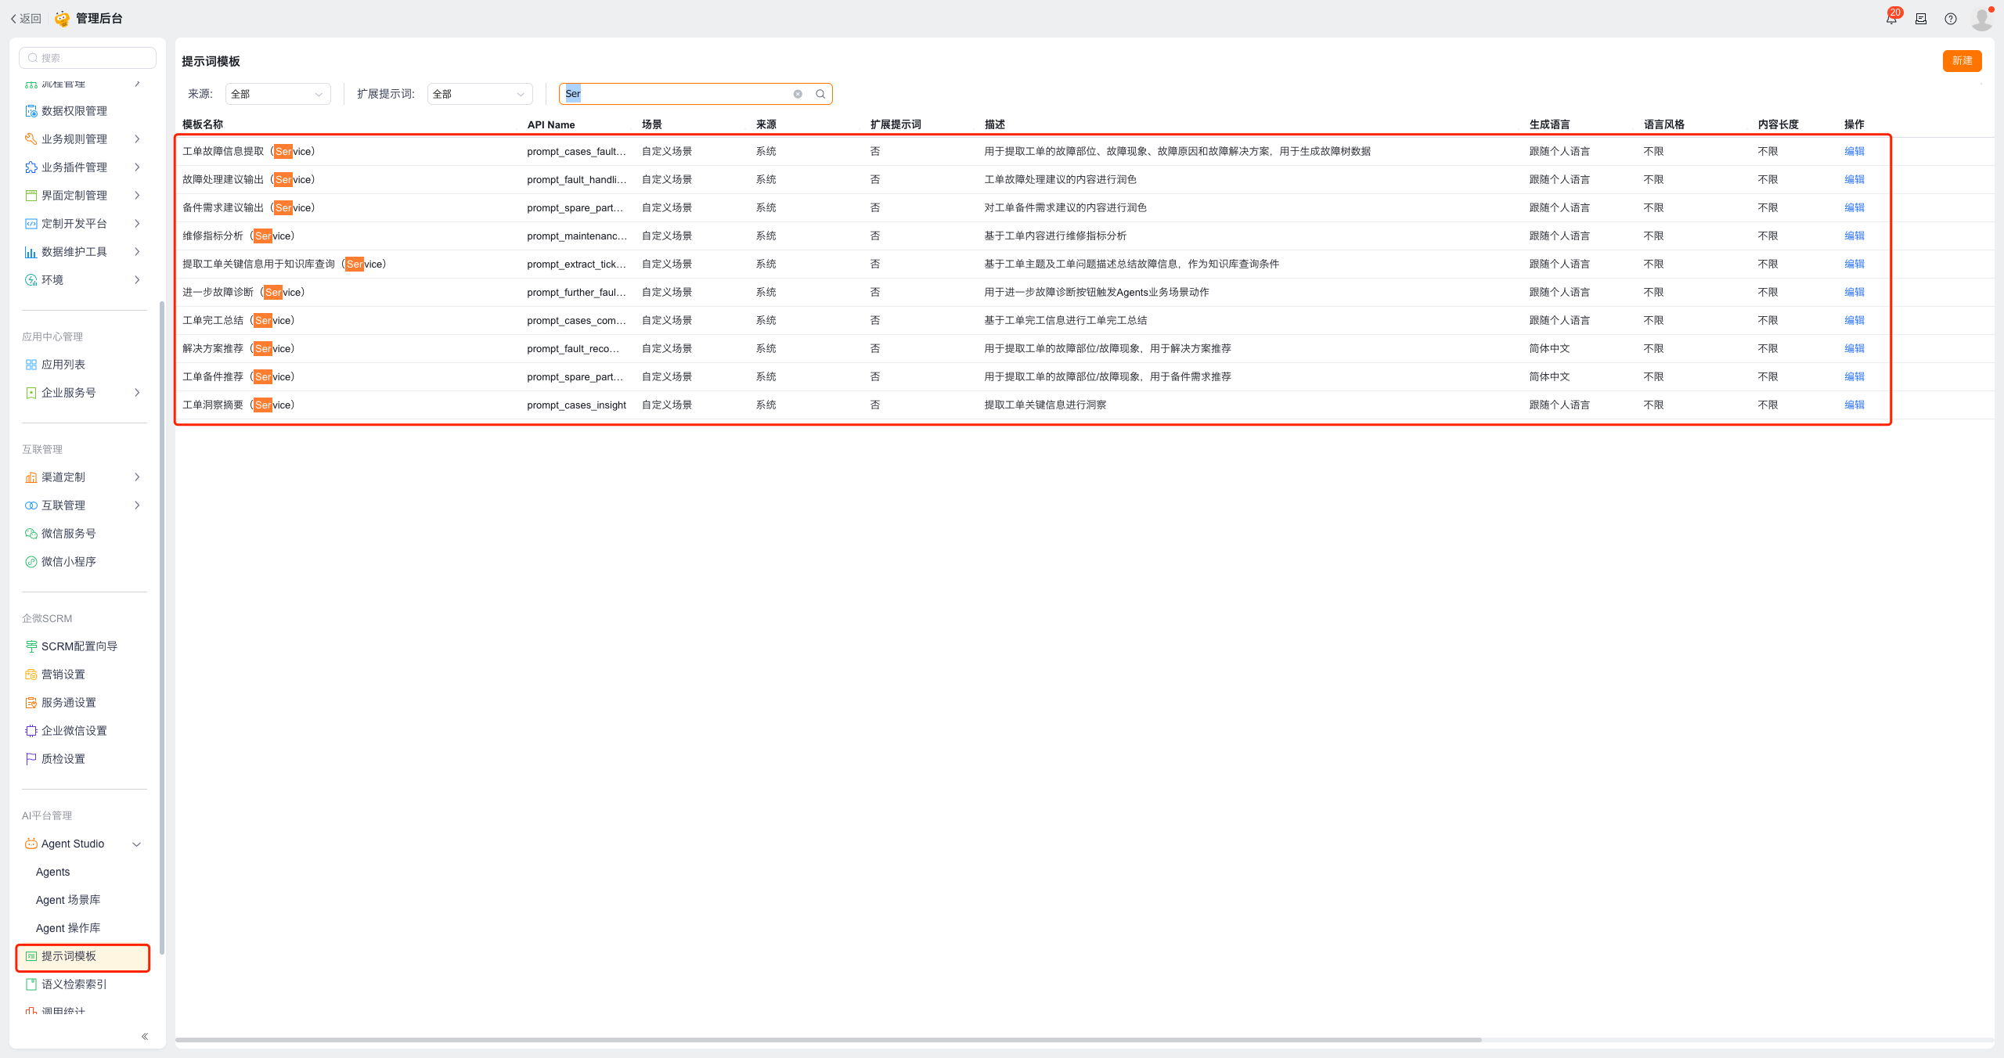Open Agent 操作库 menu item
Screen dimensions: 2004x1058
[x=68, y=928]
